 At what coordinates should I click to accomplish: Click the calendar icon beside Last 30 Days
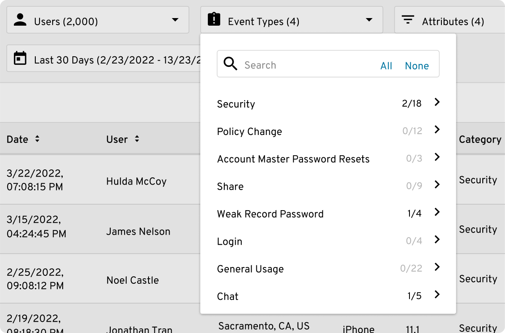[x=20, y=58]
